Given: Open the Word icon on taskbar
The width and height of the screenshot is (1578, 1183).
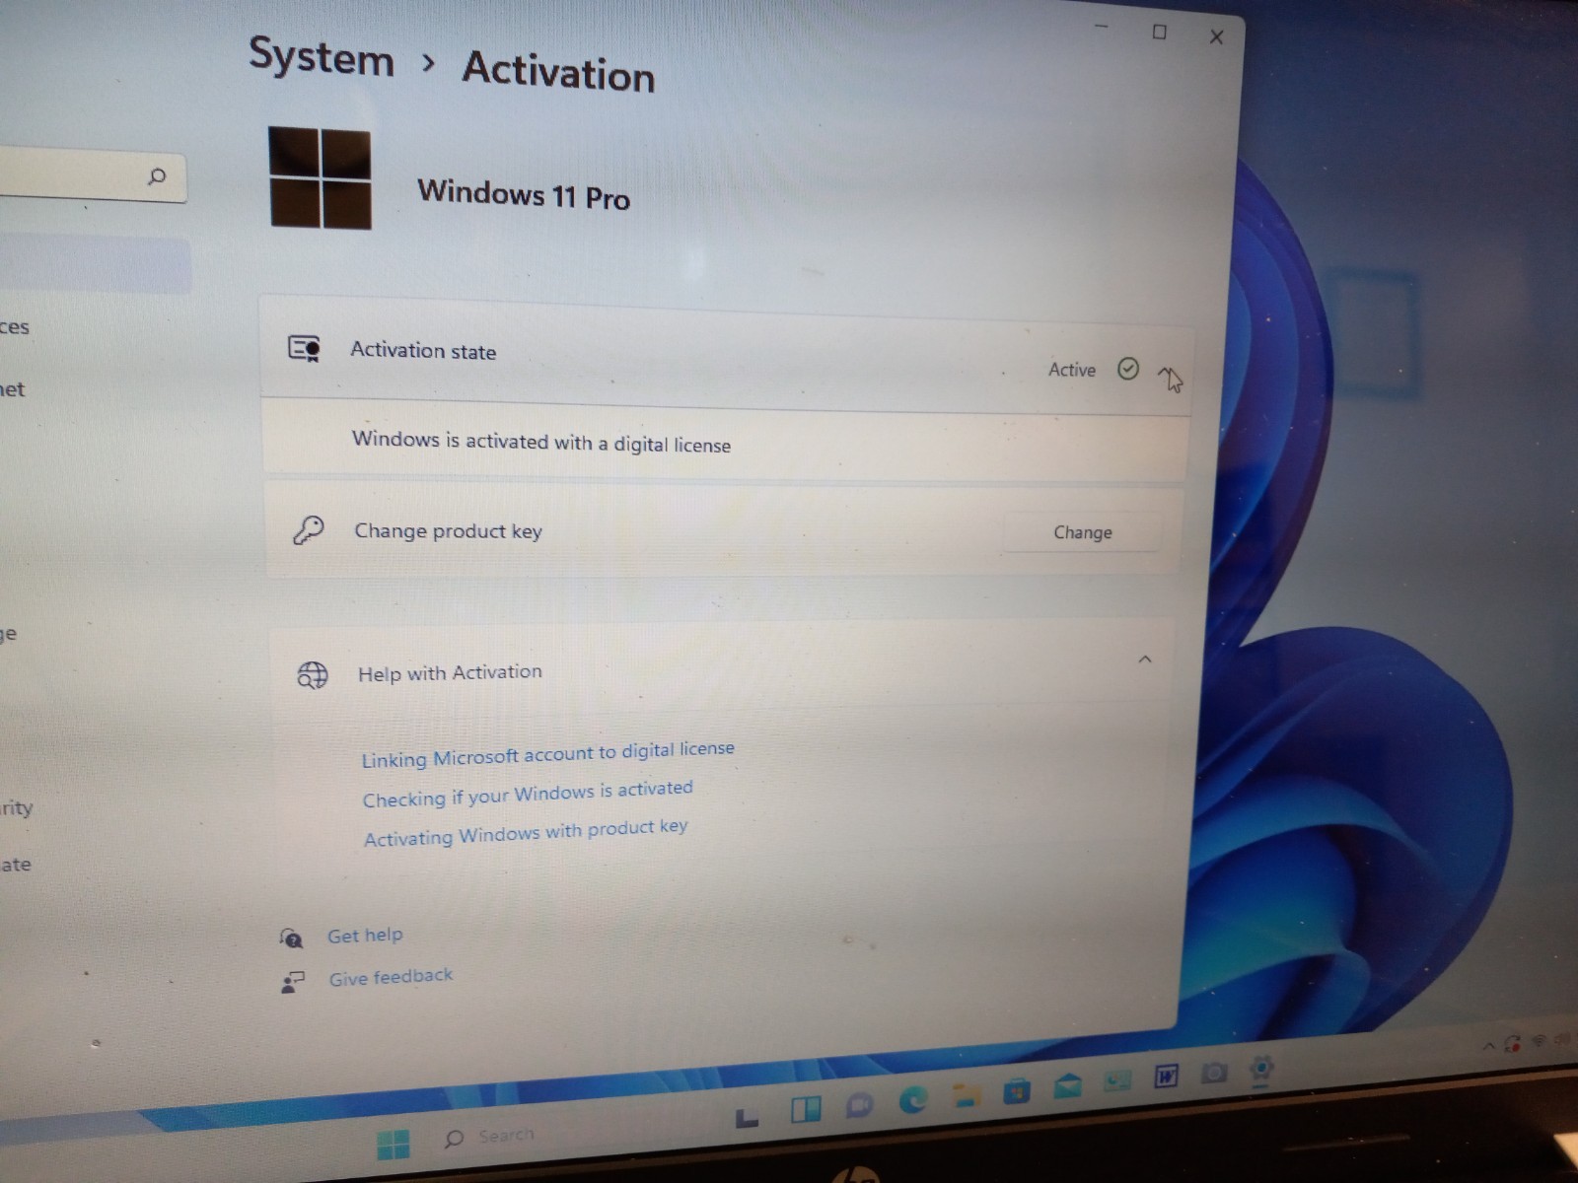Looking at the screenshot, I should click(x=1167, y=1077).
